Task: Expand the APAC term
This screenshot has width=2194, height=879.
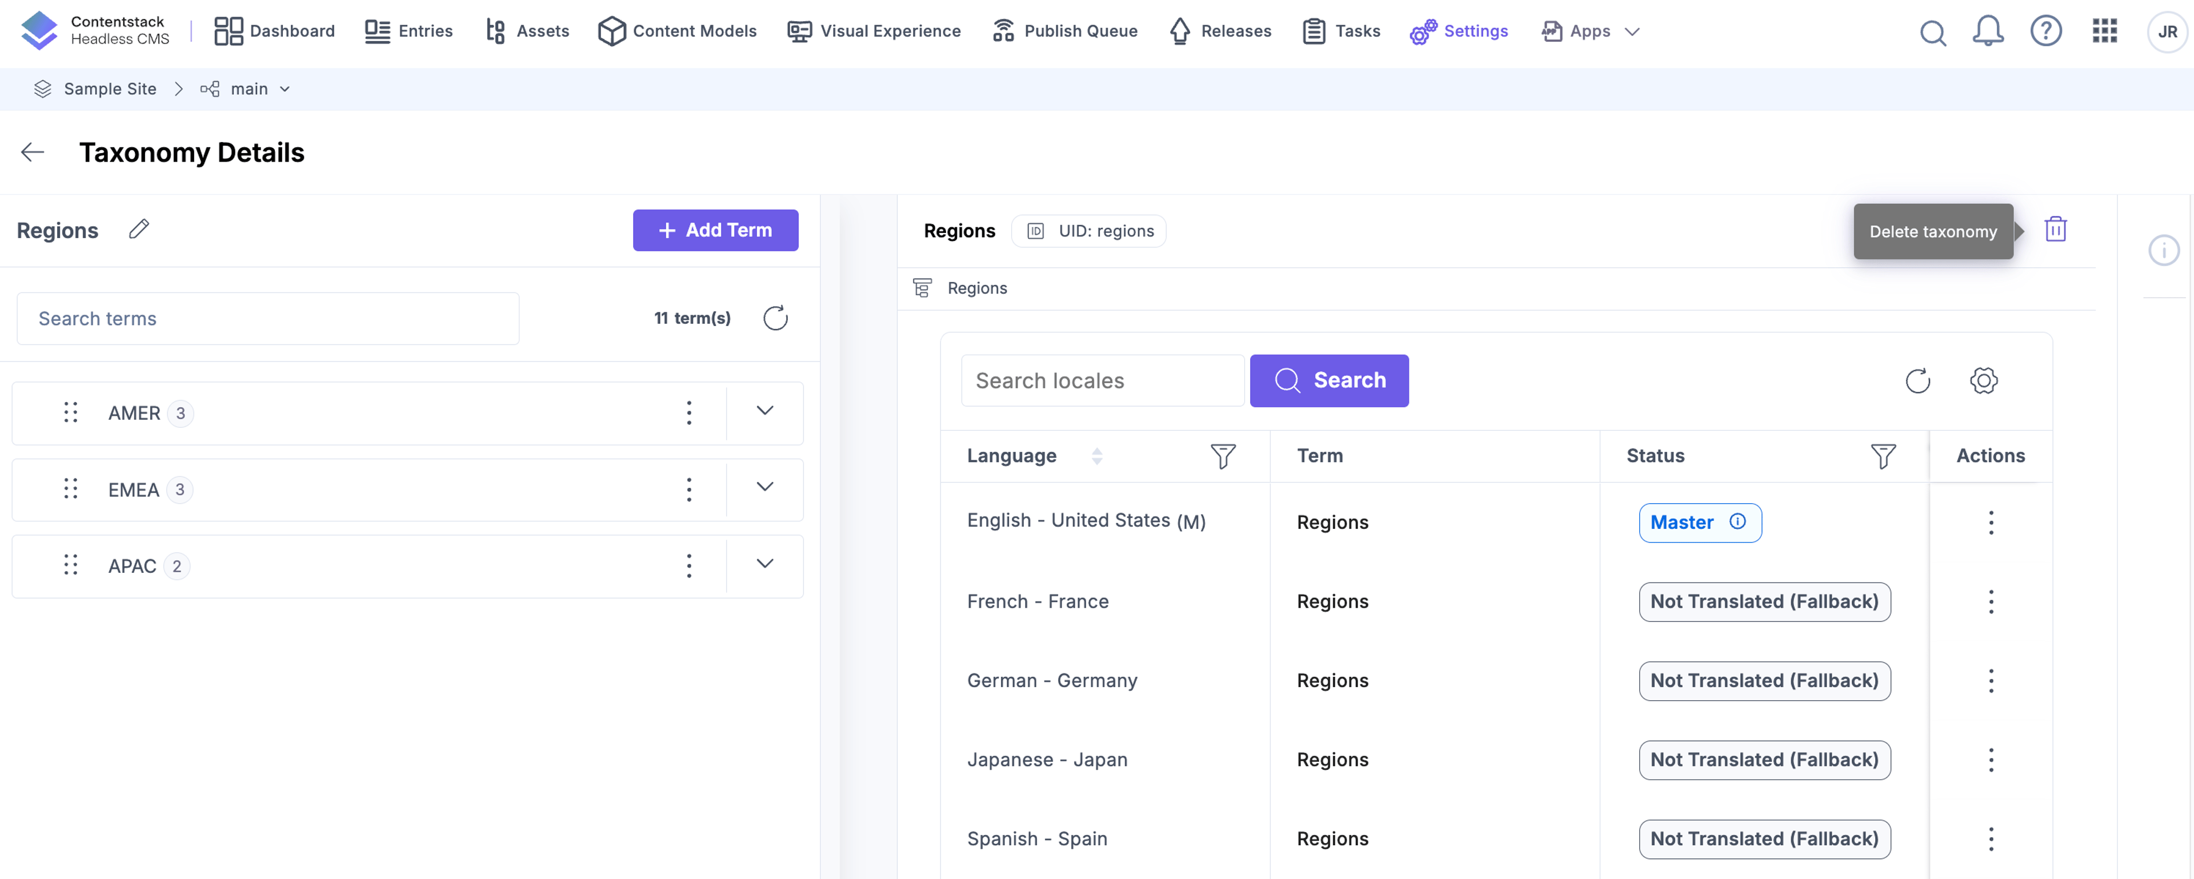Action: [765, 564]
